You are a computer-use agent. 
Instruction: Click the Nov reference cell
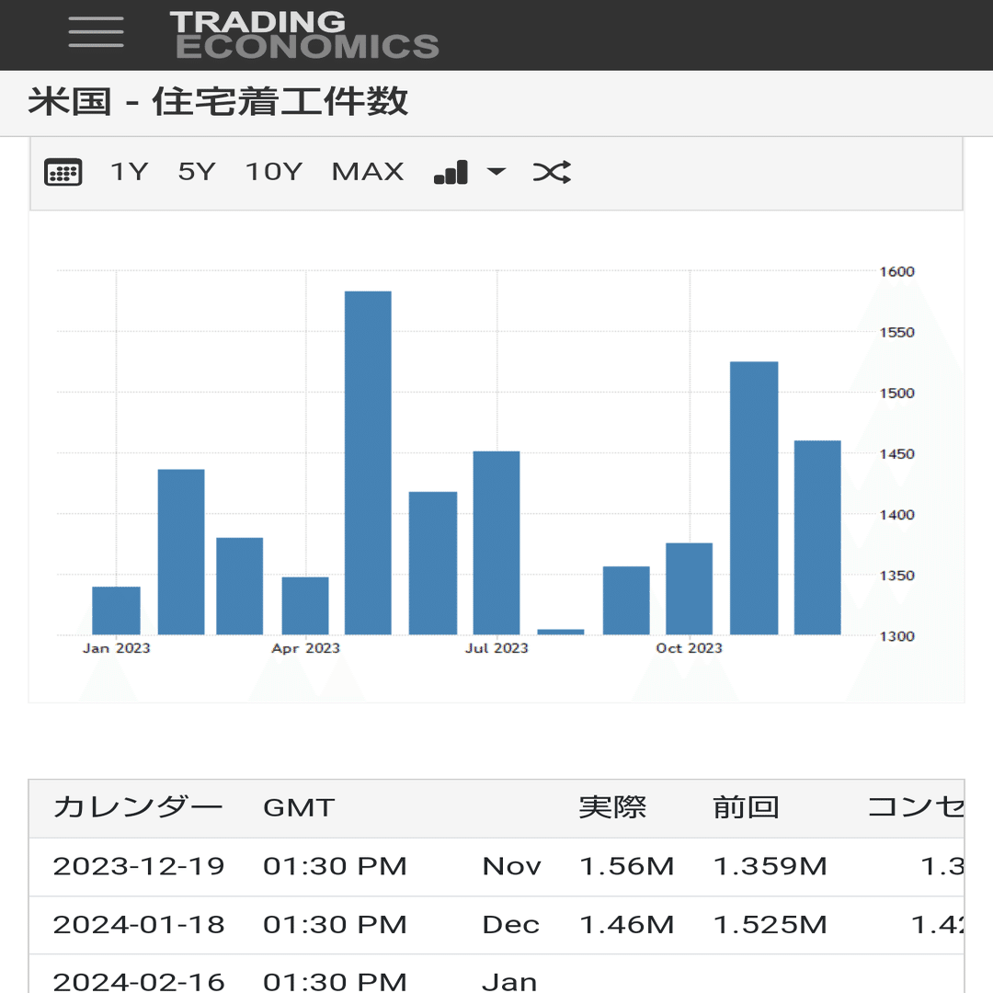coord(512,866)
